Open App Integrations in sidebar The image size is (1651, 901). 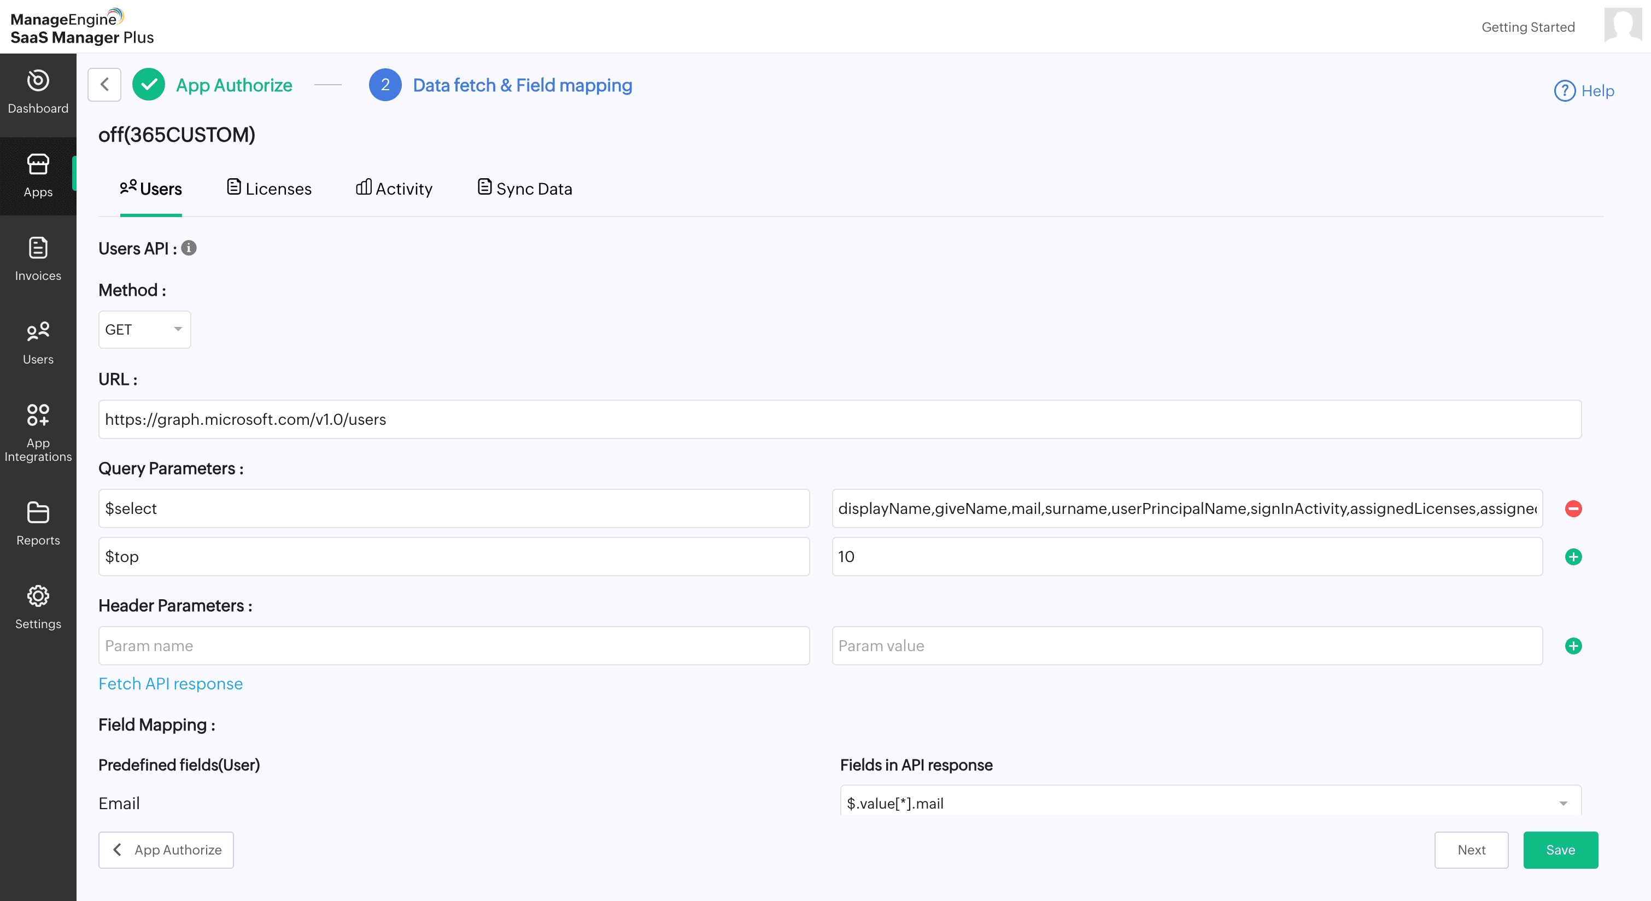pyautogui.click(x=38, y=431)
